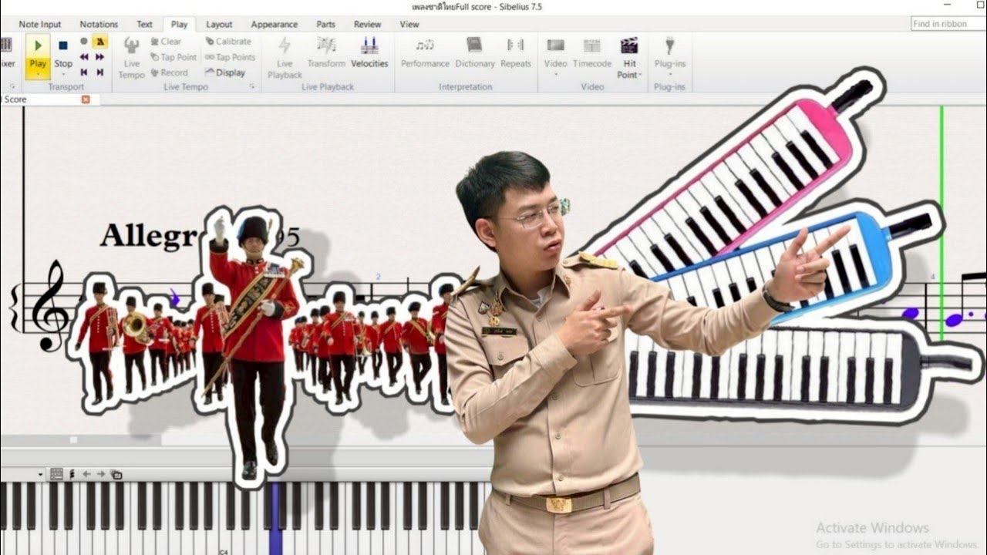This screenshot has width=987, height=555.
Task: Open the playback Dictionary icon
Action: click(475, 52)
